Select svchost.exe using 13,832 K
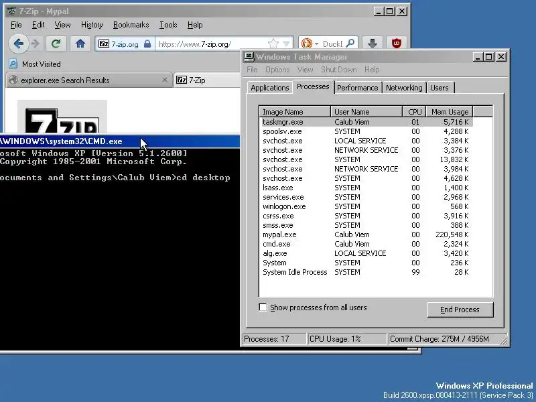The height and width of the screenshot is (402, 536). point(366,159)
